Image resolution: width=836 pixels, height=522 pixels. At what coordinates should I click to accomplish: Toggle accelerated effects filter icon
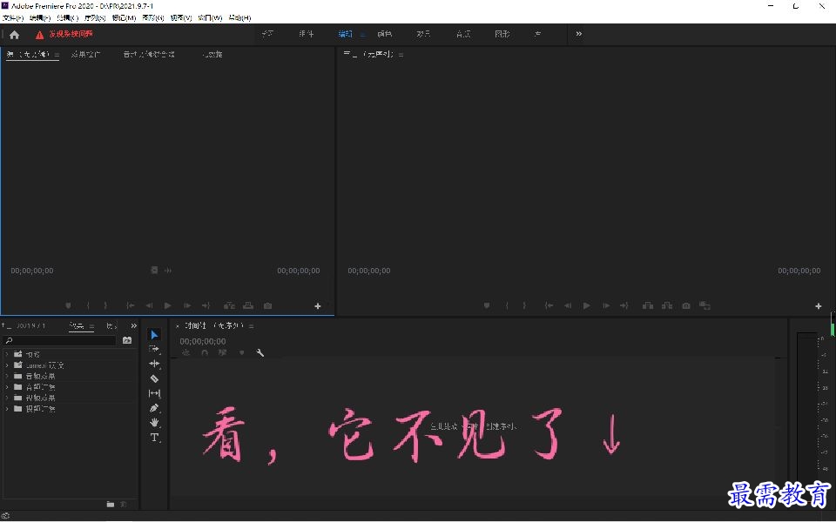[127, 340]
